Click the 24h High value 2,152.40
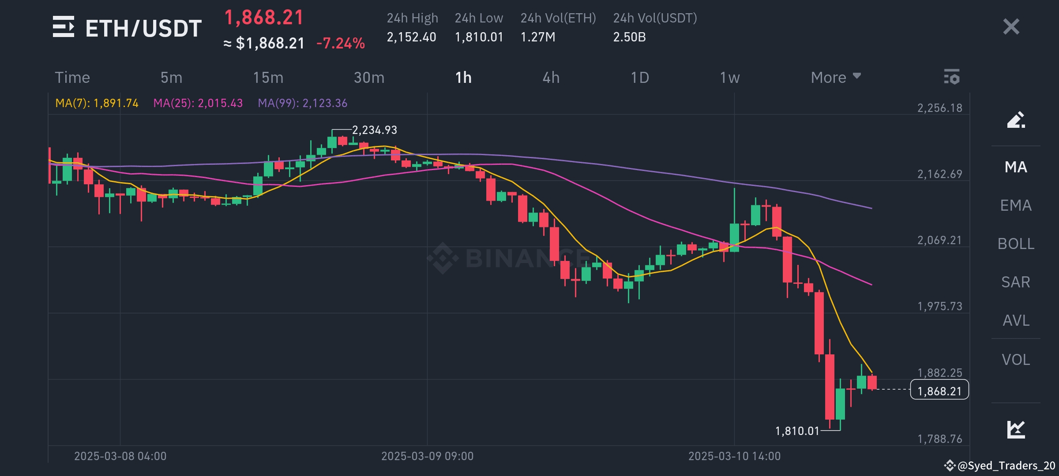 [x=411, y=37]
